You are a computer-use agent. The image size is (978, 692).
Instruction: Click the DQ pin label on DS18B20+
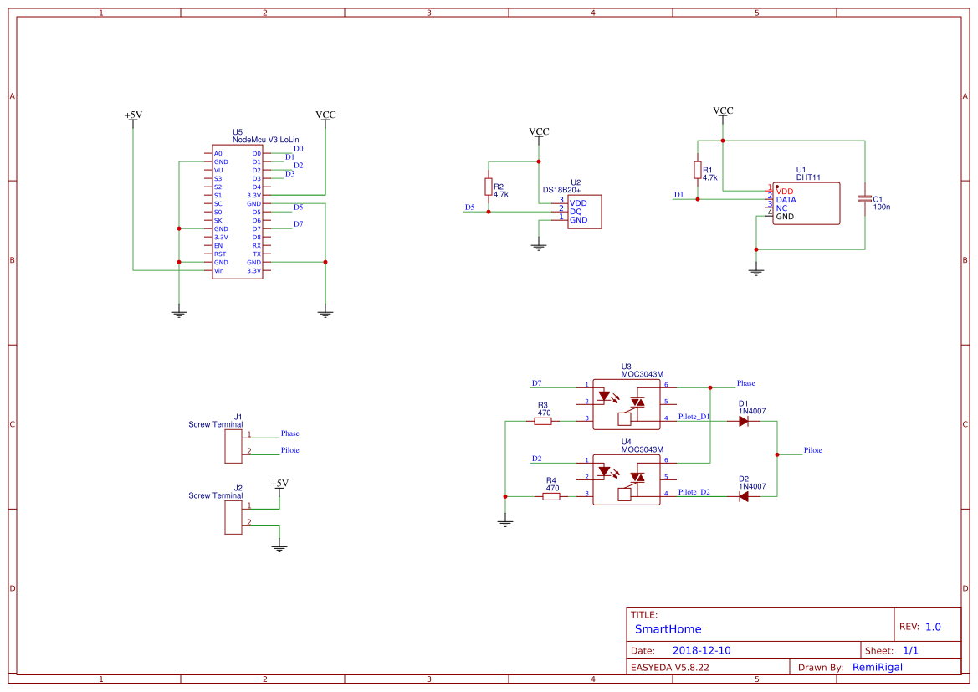(x=576, y=212)
